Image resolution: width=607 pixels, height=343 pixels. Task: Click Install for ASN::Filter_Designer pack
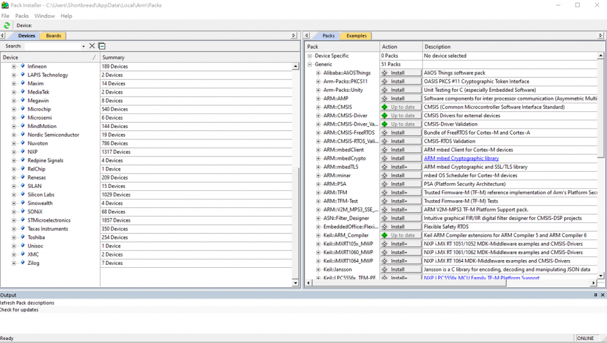[x=401, y=218]
